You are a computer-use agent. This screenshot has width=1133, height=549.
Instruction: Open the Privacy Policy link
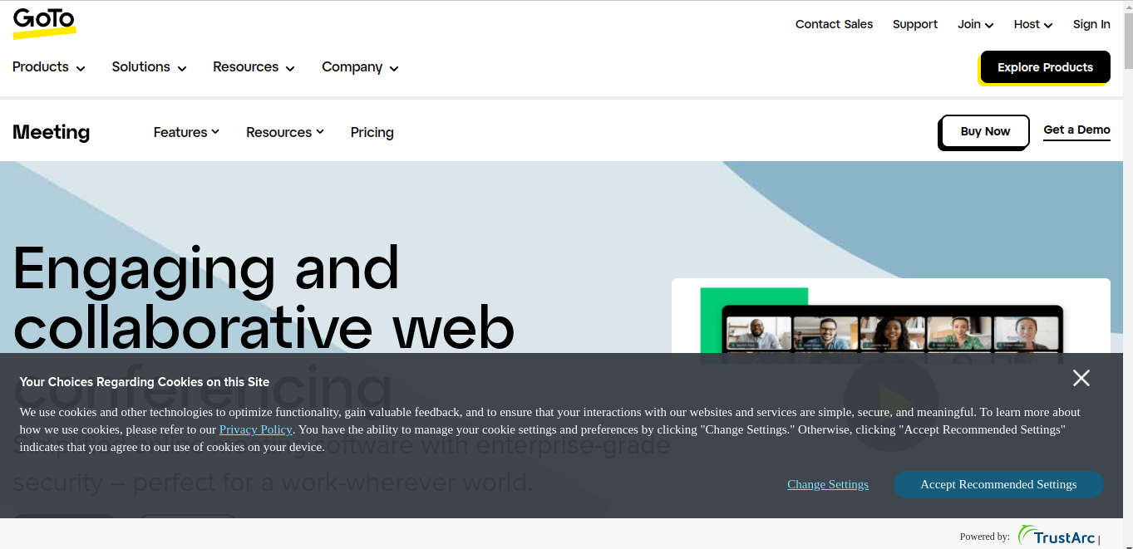256,429
